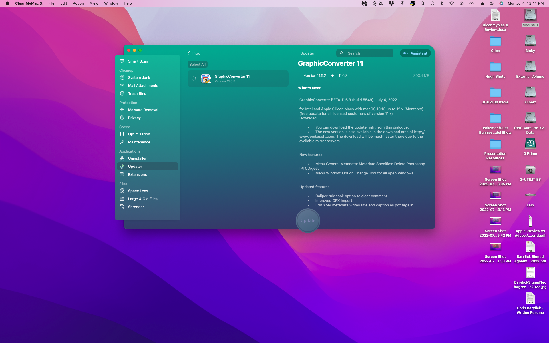Open the Window menu in menu bar
The image size is (549, 343).
111,3
